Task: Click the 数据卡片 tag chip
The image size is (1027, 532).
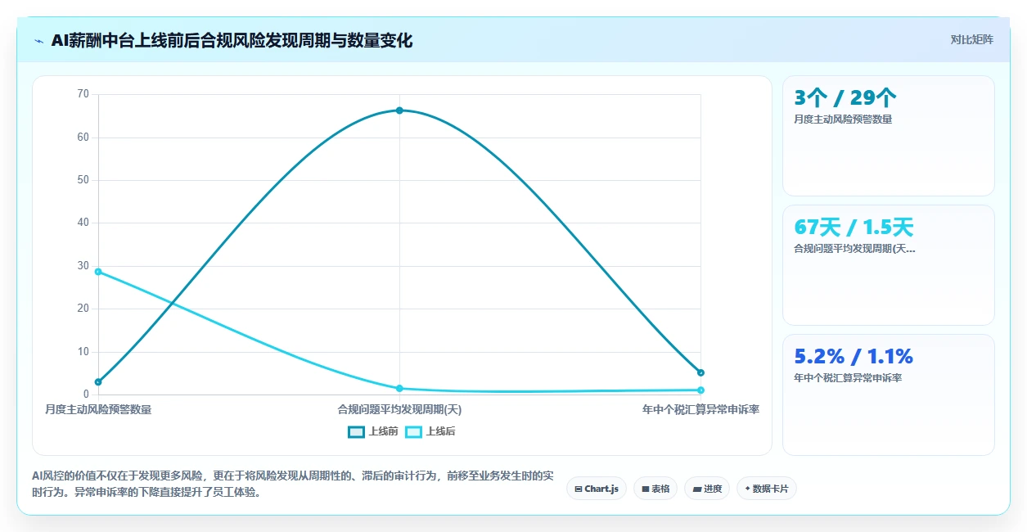Action: (x=767, y=489)
